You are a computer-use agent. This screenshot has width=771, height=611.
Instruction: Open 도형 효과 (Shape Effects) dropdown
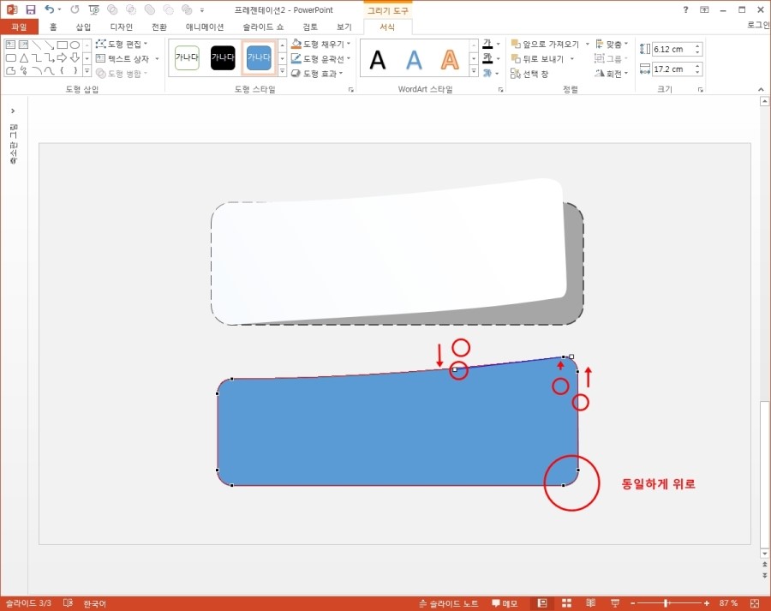pos(317,74)
